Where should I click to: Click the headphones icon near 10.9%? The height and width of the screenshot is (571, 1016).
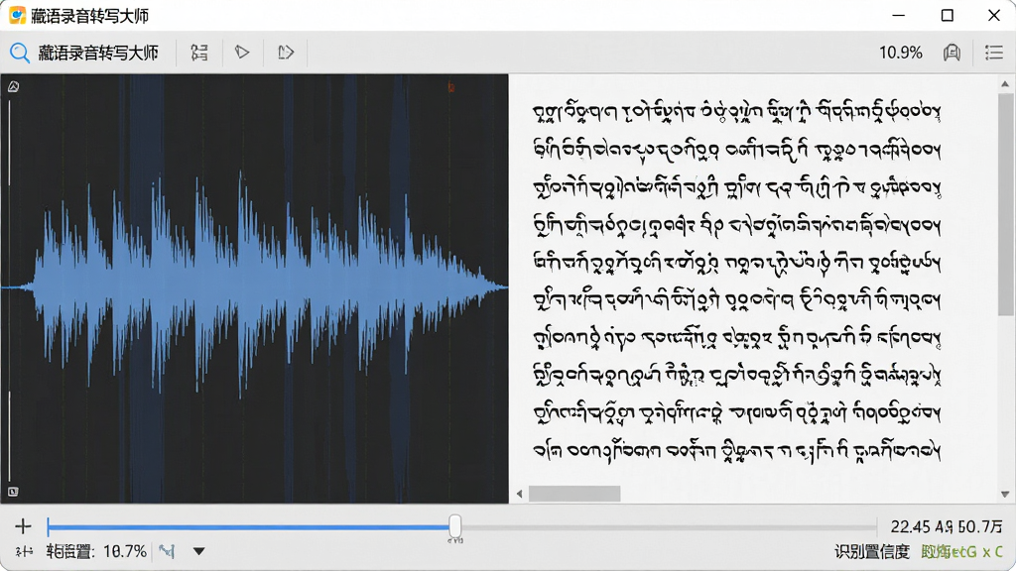(x=952, y=53)
